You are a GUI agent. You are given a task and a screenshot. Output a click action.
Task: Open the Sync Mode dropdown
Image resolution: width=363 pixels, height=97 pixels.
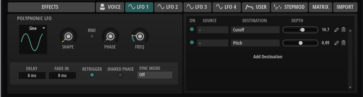[155, 75]
